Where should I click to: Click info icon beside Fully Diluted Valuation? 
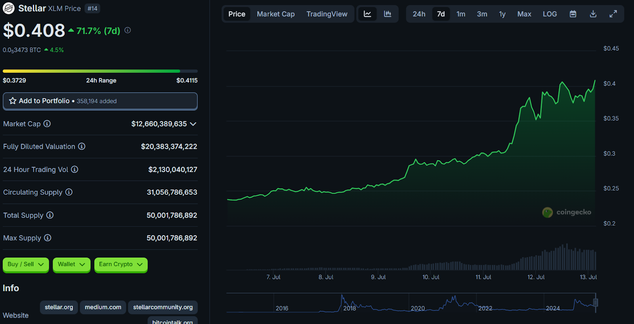coord(82,146)
